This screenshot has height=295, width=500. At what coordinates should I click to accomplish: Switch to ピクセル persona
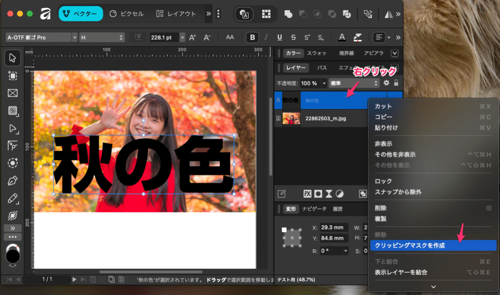127,14
